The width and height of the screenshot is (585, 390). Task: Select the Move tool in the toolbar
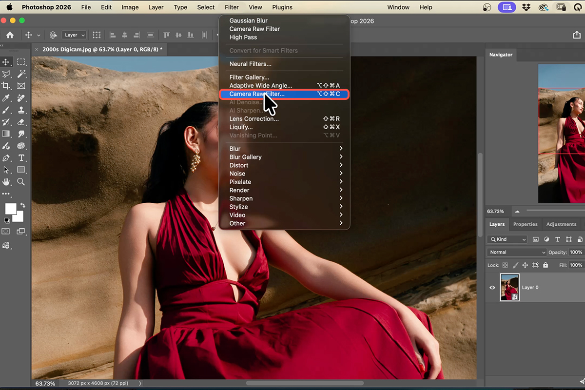[6, 62]
